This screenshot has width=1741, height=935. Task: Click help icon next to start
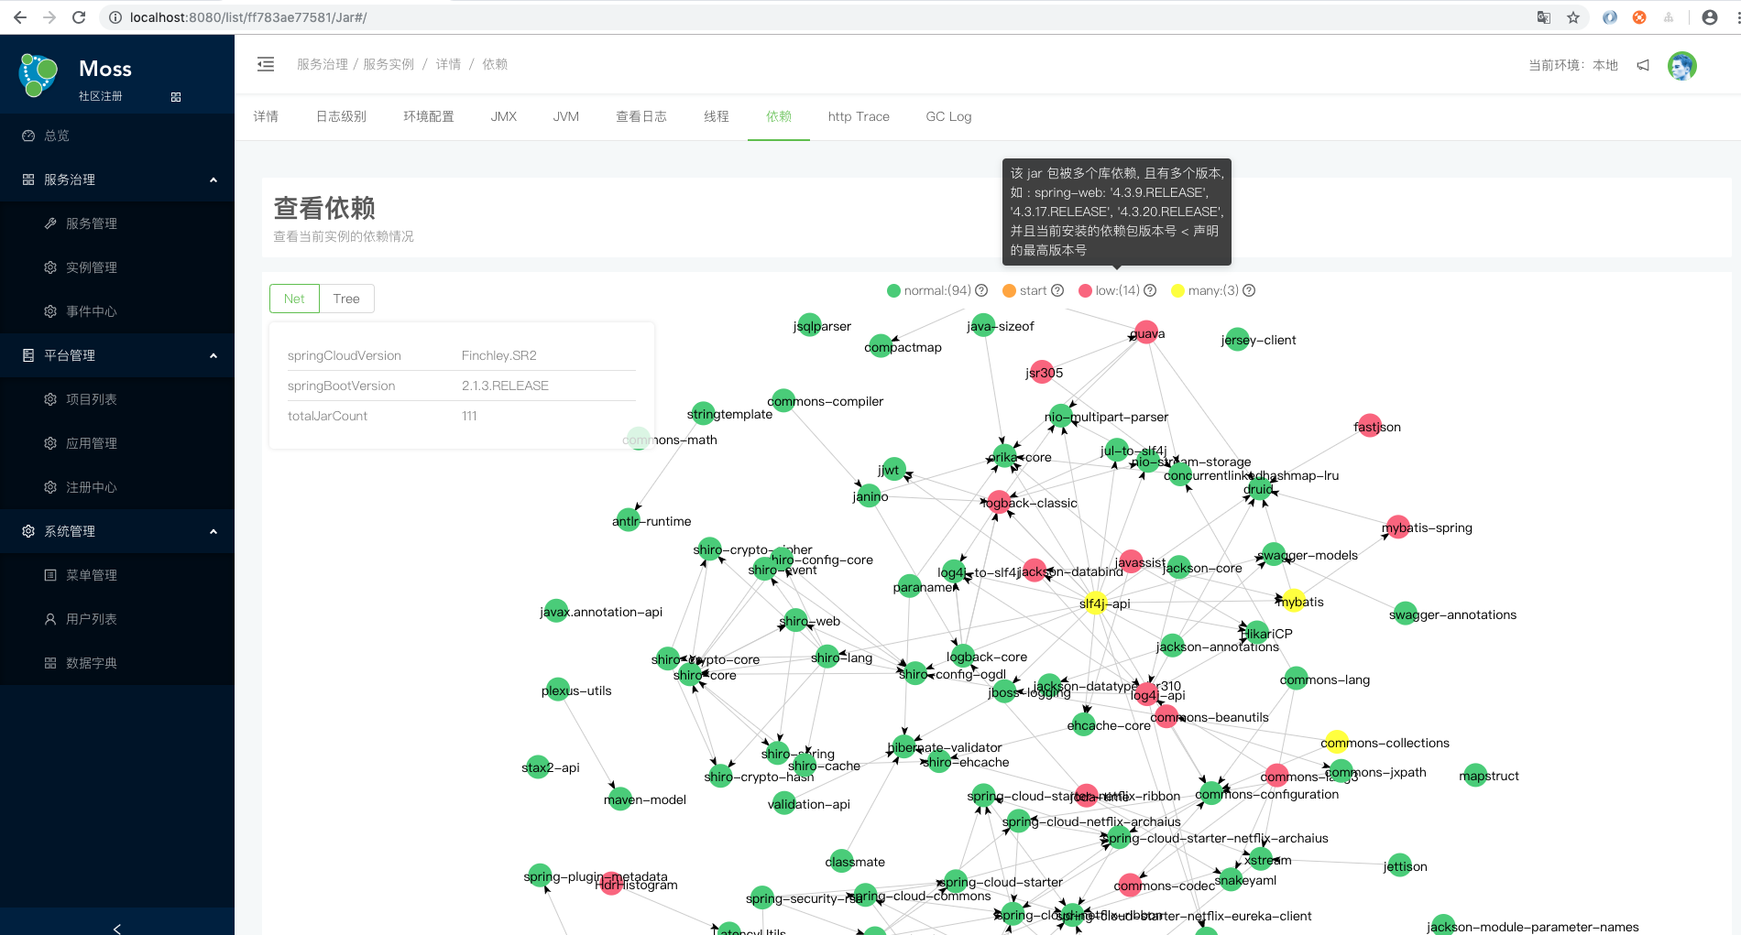point(1057,290)
